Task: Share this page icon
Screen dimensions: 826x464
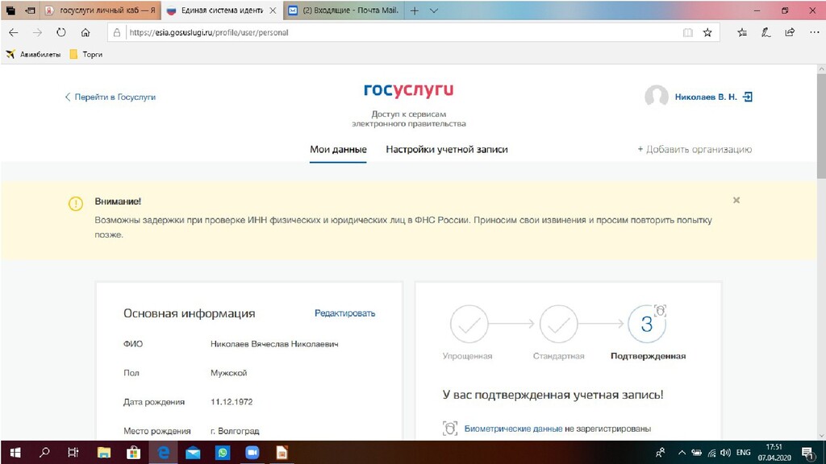Action: click(x=790, y=32)
